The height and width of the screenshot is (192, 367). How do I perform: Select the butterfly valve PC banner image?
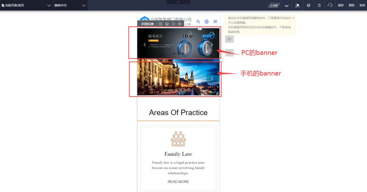(x=178, y=43)
